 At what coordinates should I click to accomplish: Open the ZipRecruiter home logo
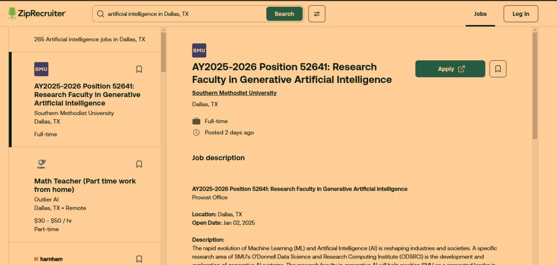[37, 14]
